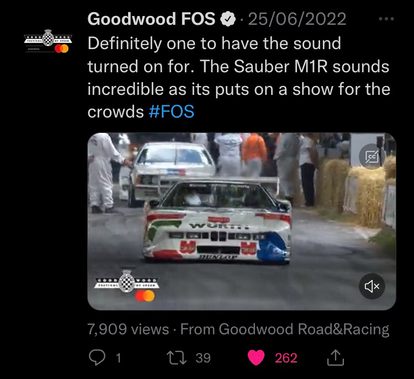Open the #FOS hashtag link
Viewport: 414px width, 379px height.
click(172, 111)
